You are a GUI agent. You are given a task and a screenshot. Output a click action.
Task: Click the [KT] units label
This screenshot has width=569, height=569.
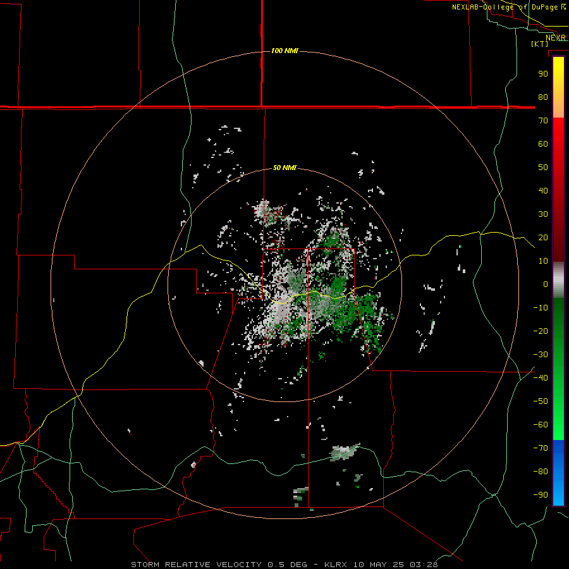(540, 44)
